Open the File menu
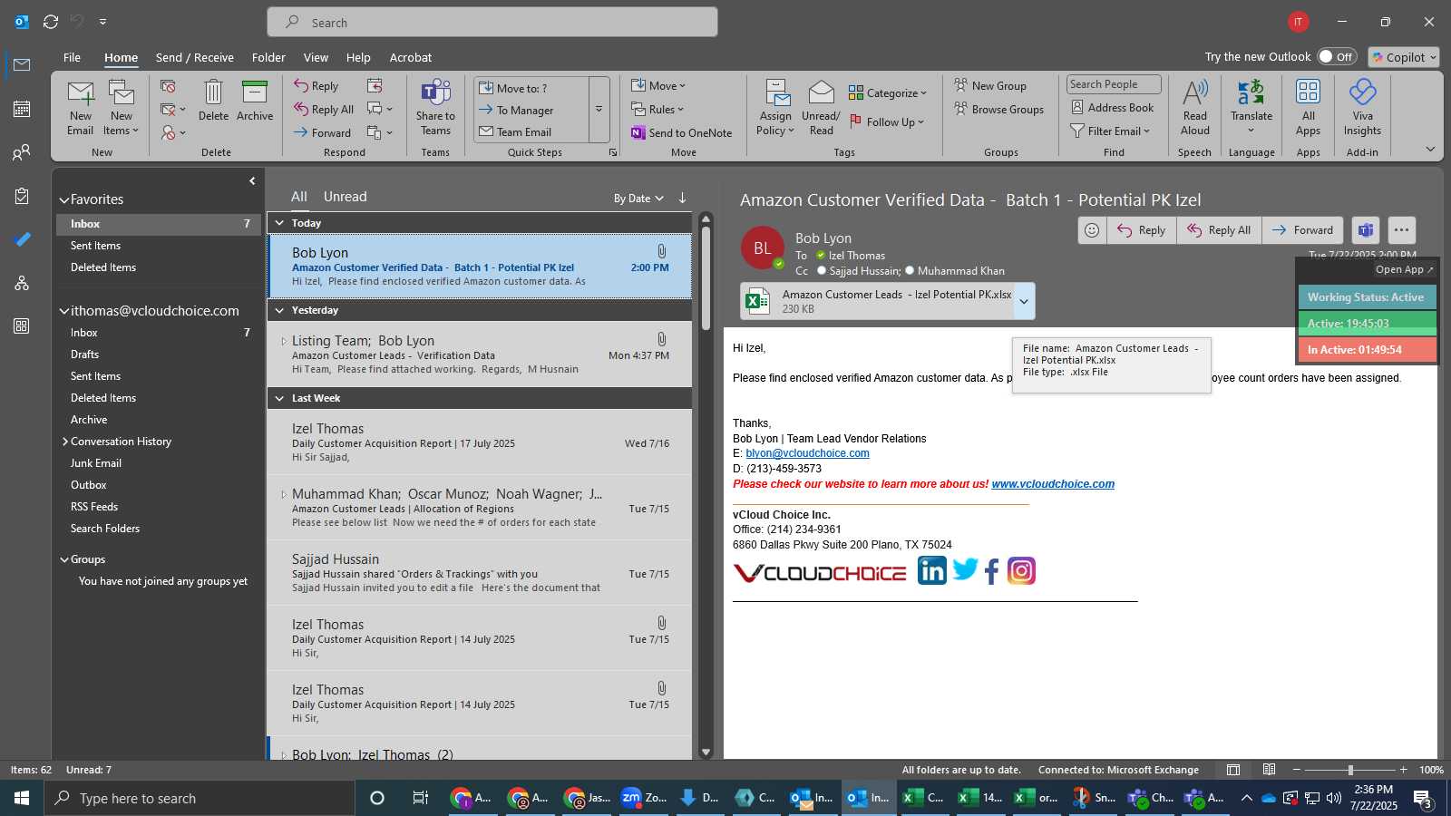This screenshot has height=816, width=1451. (x=72, y=57)
